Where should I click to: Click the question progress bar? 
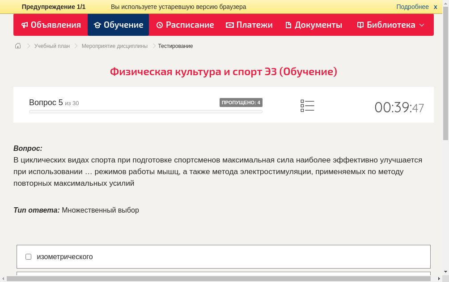tap(145, 111)
